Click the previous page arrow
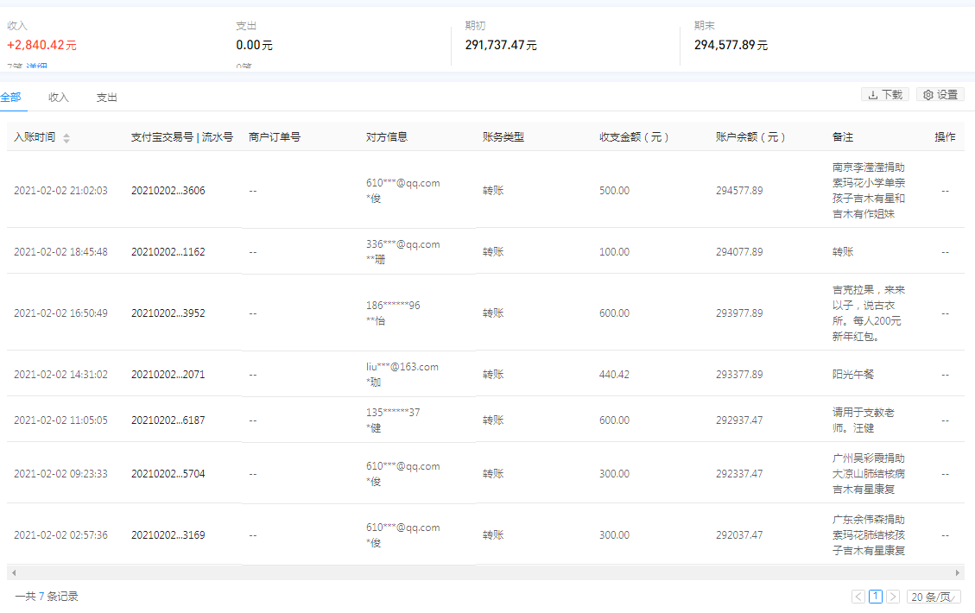The height and width of the screenshot is (613, 975). click(x=857, y=597)
